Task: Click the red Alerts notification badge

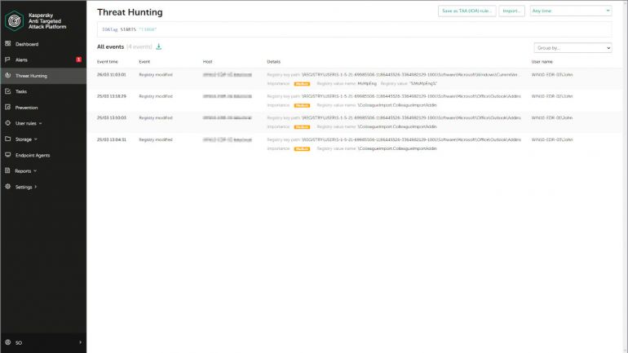Action: [78, 60]
